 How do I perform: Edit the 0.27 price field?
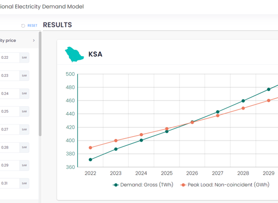[x=10, y=129]
